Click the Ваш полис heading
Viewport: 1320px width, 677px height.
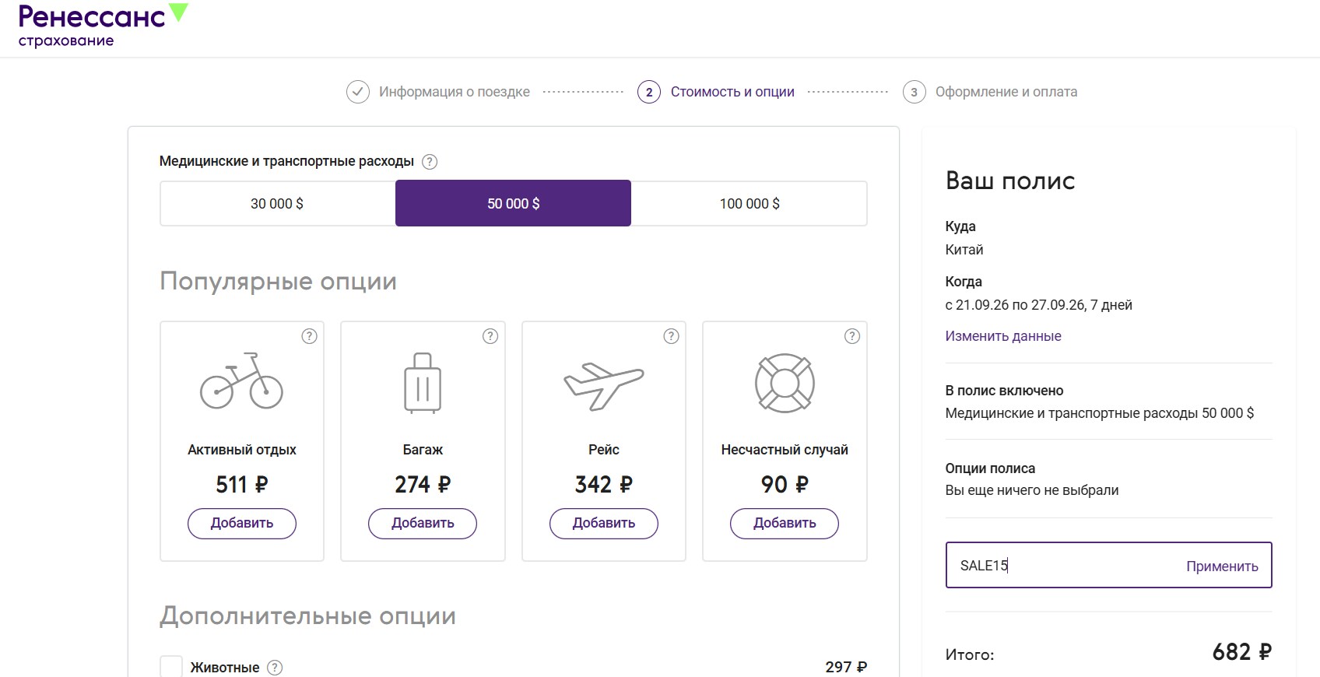coord(1010,181)
